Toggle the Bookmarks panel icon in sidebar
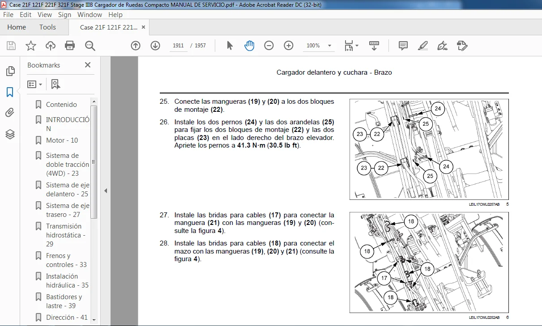This screenshot has width=542, height=326. [x=10, y=92]
